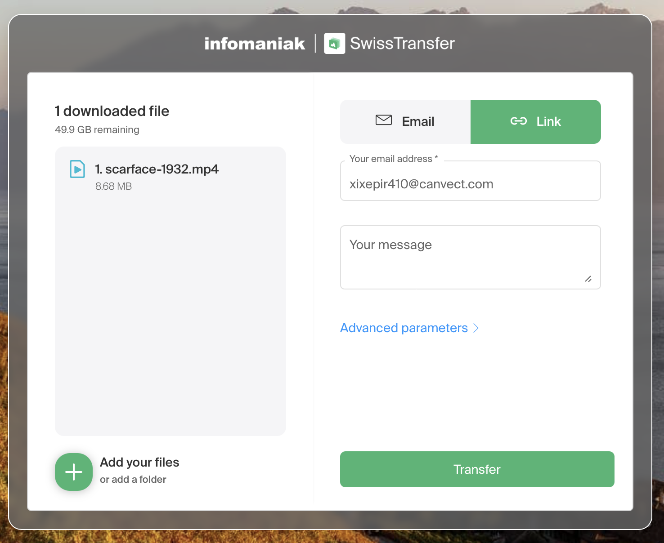Click the SwissTransfer green logo icon

point(334,44)
